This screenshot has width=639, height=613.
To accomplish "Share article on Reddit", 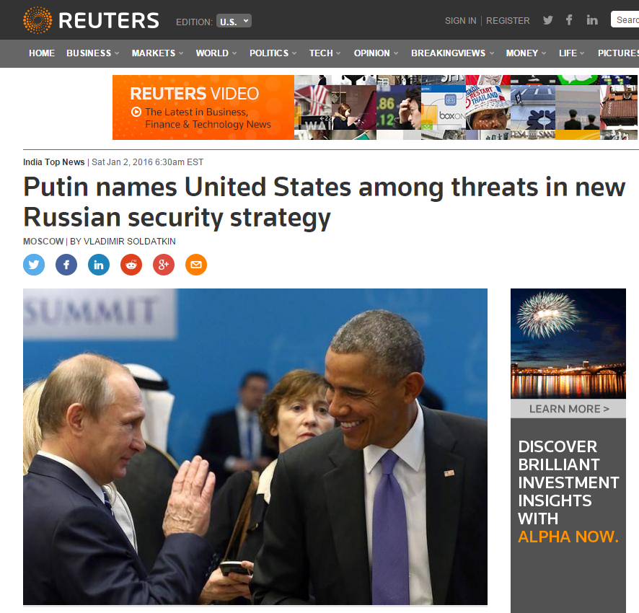I will tap(131, 265).
